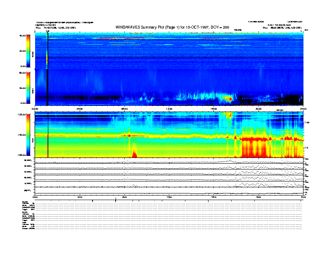Click the RAD2 color scale bar

[28, 51]
